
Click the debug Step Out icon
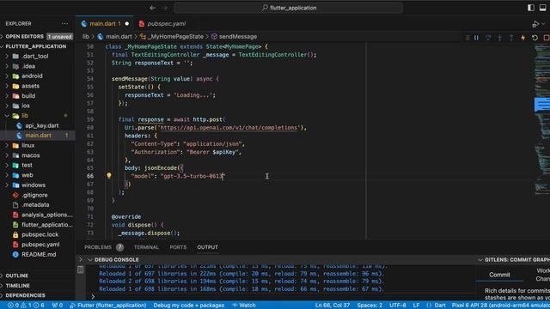click(x=511, y=38)
